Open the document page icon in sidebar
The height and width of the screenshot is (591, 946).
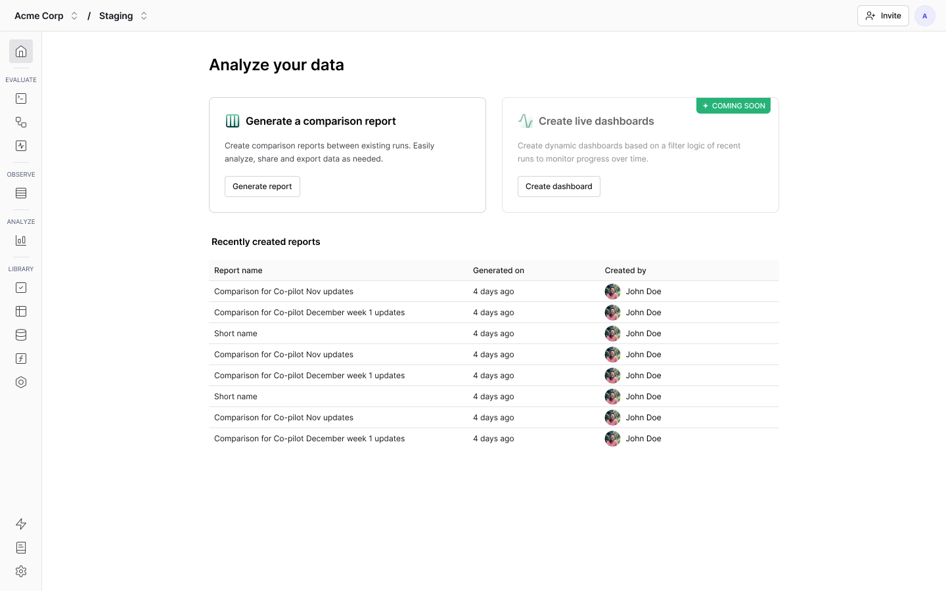[x=21, y=548]
